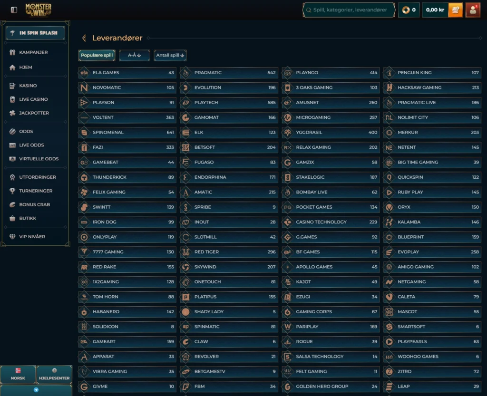The width and height of the screenshot is (487, 396).
Task: Open the Golden Hero Group provider
Action: (331, 386)
